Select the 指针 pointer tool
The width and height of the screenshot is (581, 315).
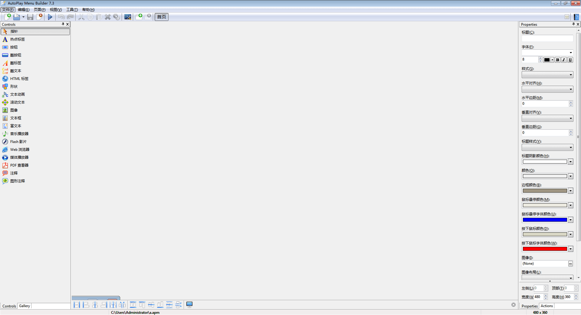coord(35,31)
